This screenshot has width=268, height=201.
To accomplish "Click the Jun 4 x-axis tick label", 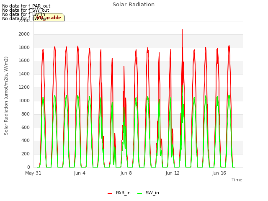I will pos(80,173).
